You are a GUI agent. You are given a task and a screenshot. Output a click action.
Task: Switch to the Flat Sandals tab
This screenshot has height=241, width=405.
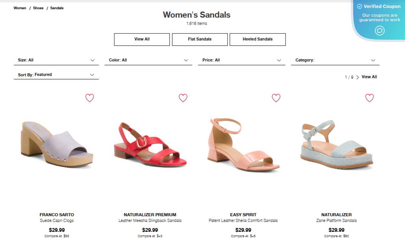[200, 39]
